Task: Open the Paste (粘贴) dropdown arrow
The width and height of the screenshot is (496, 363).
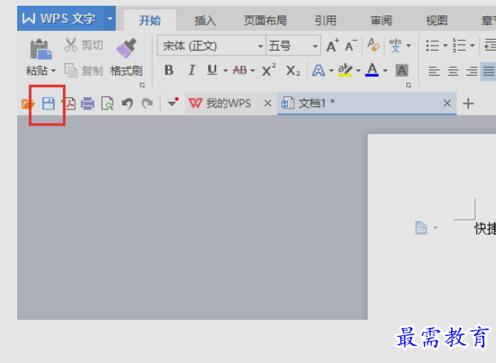Action: 54,71
